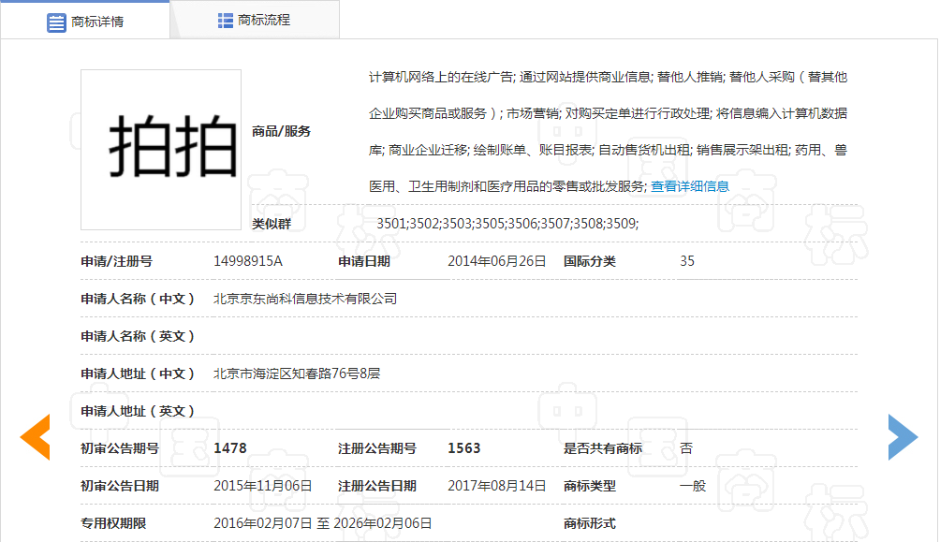The height and width of the screenshot is (542, 940).
Task: Click preliminary announcement date 2015年11月06日
Action: 262,486
